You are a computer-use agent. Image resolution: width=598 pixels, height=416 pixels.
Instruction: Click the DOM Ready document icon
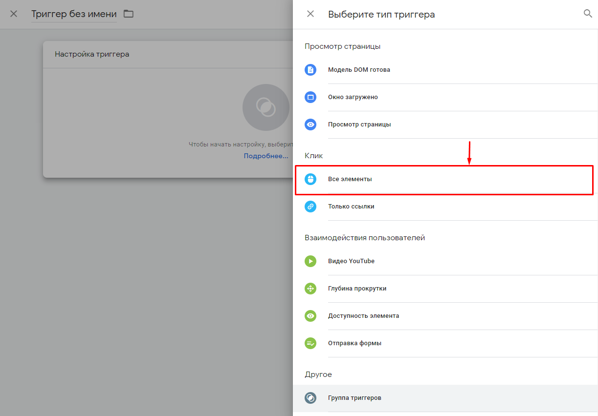(x=310, y=70)
